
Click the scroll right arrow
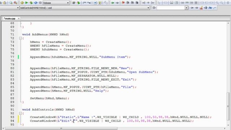225,129
